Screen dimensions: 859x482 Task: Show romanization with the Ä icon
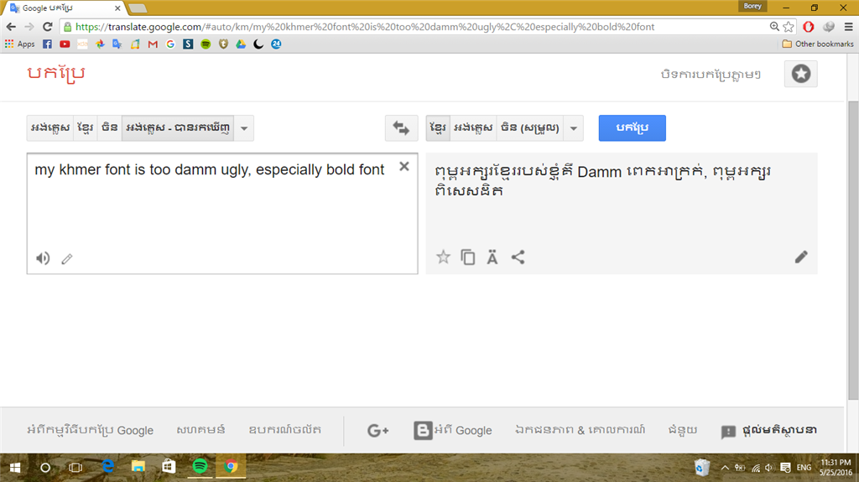tap(492, 257)
